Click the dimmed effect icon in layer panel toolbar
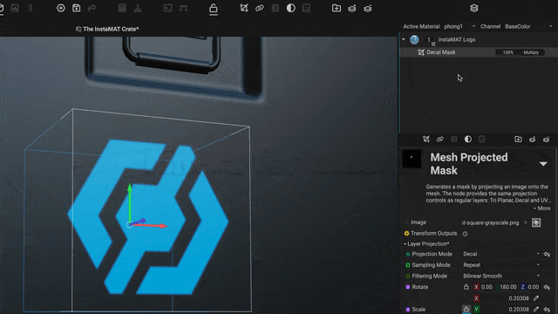Screen dimensions: 558x314 point(453,140)
